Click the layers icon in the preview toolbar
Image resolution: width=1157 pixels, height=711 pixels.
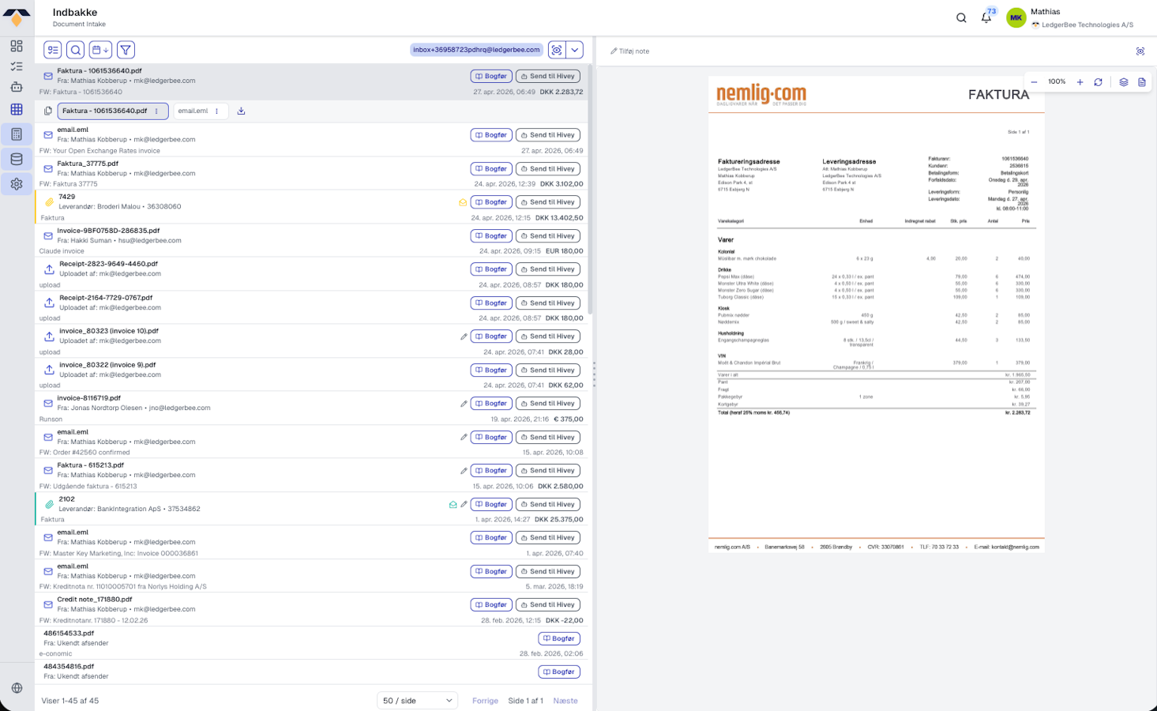[x=1123, y=82]
